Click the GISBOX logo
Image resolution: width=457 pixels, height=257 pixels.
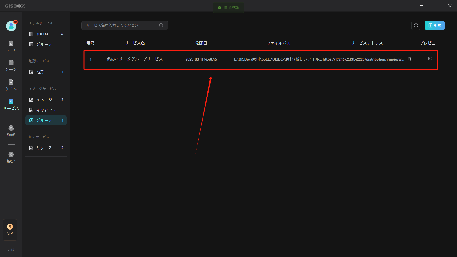[x=15, y=6]
